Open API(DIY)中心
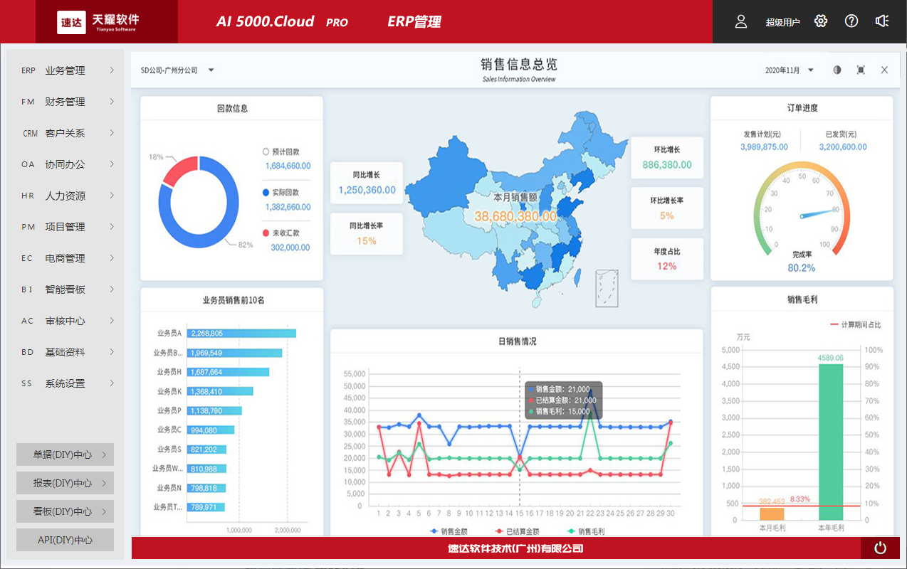The height and width of the screenshot is (569, 907). pos(64,539)
